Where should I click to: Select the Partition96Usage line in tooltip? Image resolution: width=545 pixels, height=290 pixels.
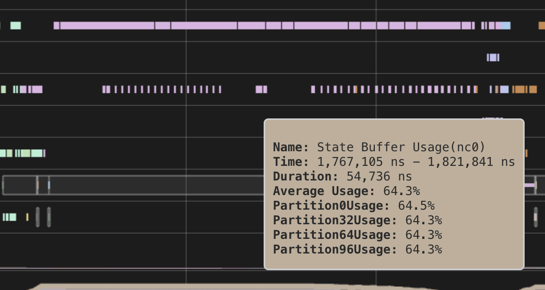click(x=357, y=249)
